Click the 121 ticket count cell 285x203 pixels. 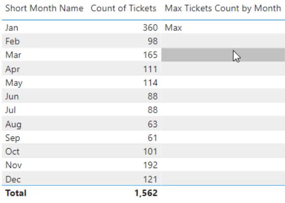(x=150, y=179)
